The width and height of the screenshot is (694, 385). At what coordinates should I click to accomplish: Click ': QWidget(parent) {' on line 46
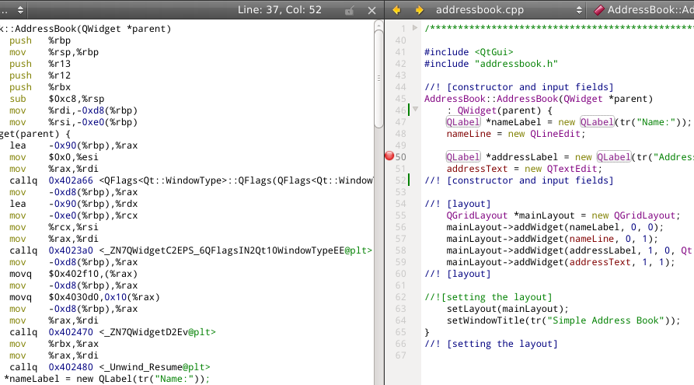tap(499, 110)
